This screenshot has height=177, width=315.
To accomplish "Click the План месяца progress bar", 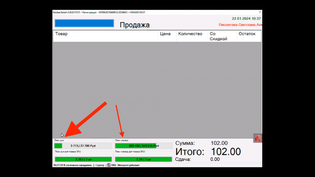I will click(x=143, y=146).
